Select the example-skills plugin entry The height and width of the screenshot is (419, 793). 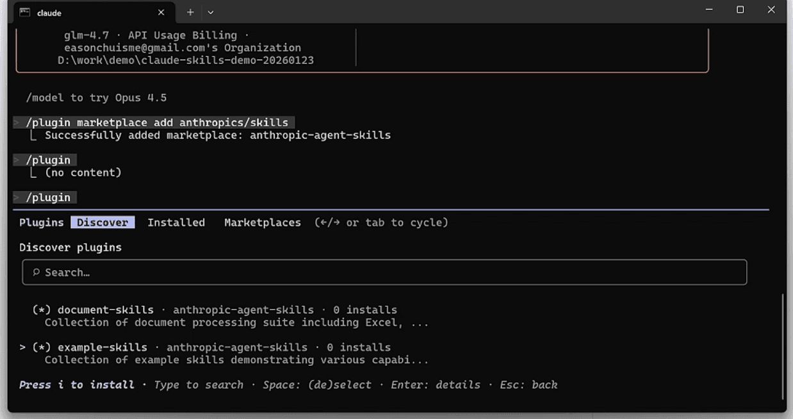tap(102, 347)
